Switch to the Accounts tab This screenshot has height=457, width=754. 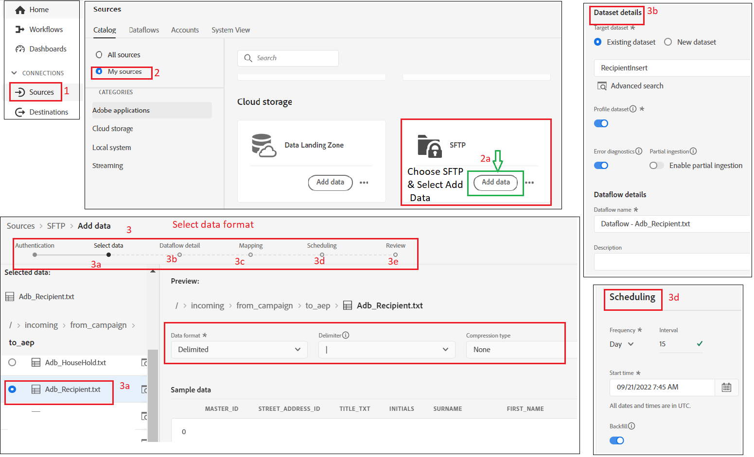point(185,30)
